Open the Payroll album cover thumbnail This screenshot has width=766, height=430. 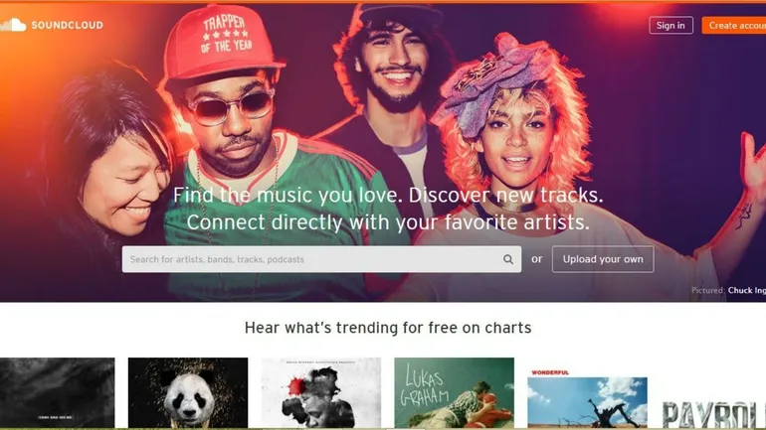pos(713,413)
